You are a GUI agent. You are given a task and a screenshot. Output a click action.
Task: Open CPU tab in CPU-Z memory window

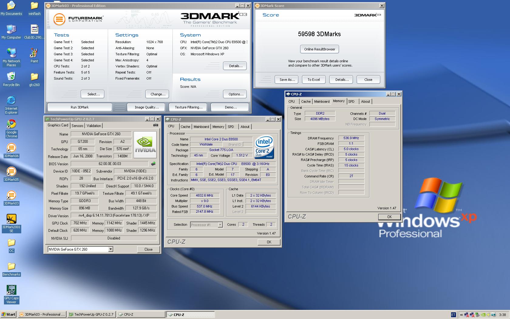pos(292,102)
